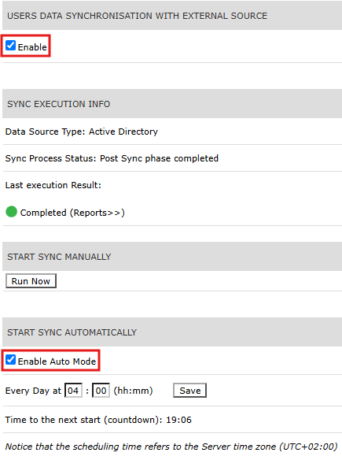Click the green Completed status indicator

click(11, 212)
